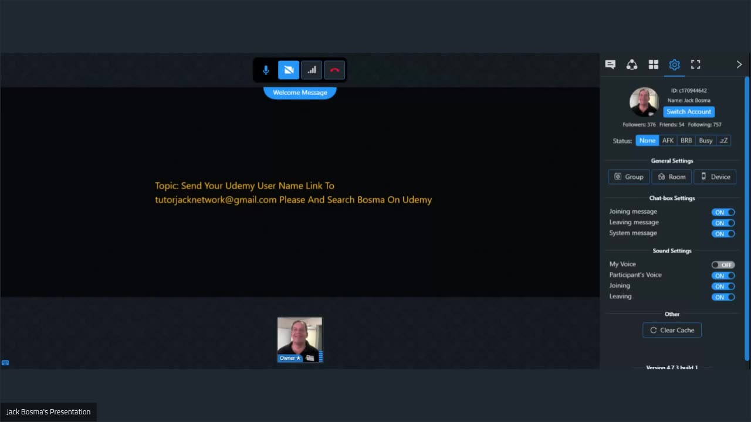The width and height of the screenshot is (751, 422).
Task: Click the Followers: 376 count
Action: coord(639,125)
